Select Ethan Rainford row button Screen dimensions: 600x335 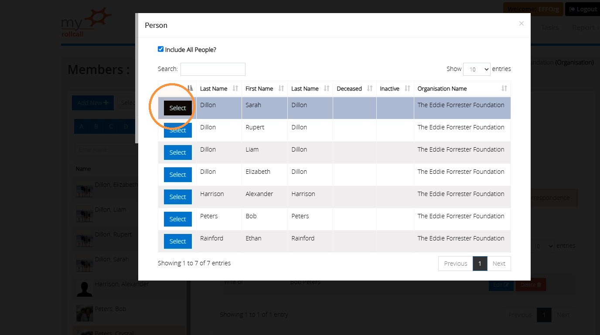(x=178, y=241)
